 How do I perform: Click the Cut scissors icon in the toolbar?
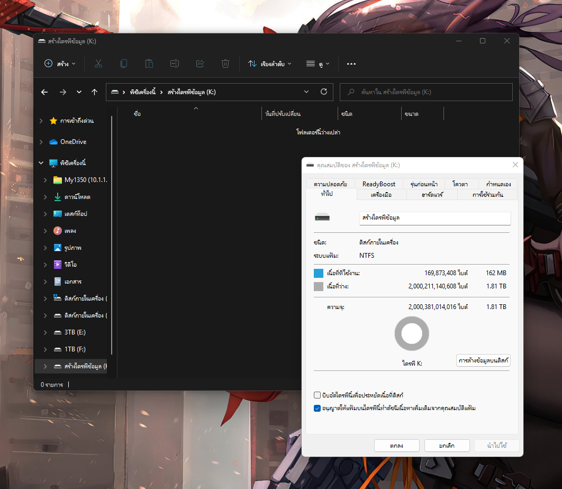point(98,64)
